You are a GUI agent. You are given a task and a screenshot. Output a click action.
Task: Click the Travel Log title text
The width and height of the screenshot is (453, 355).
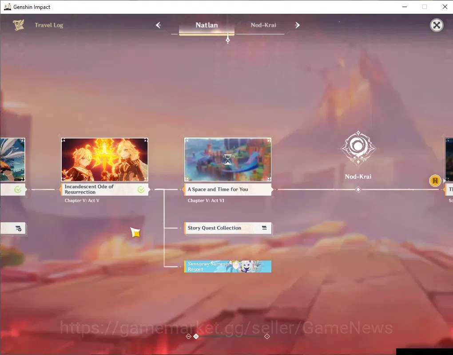pyautogui.click(x=49, y=25)
